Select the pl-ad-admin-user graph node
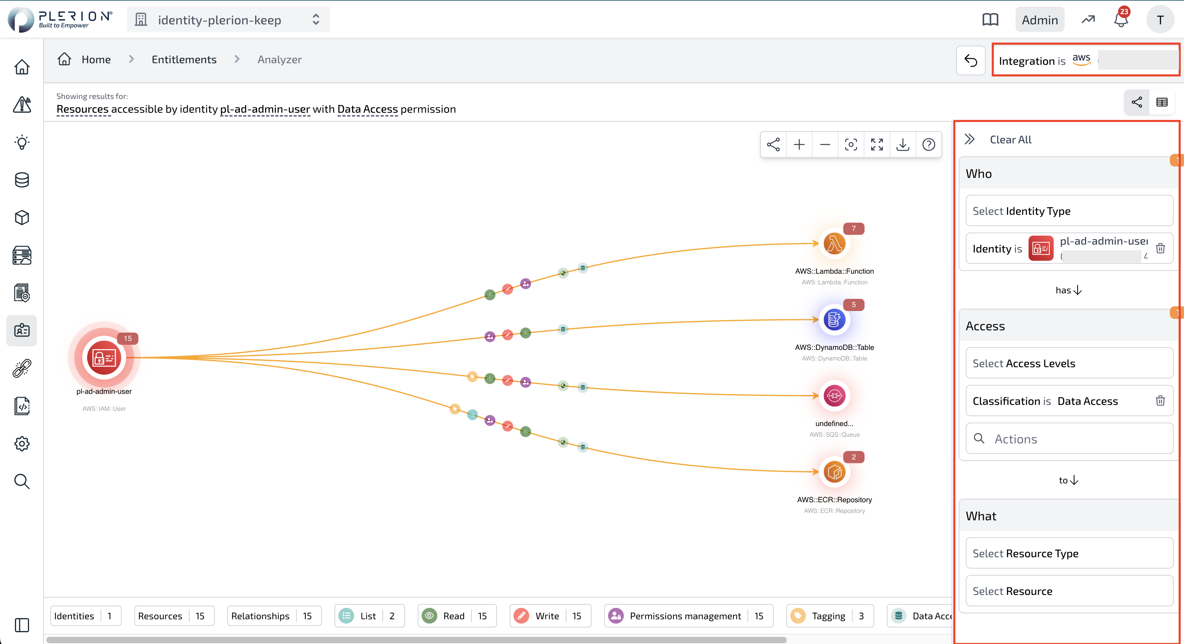1184x644 pixels. coord(104,358)
